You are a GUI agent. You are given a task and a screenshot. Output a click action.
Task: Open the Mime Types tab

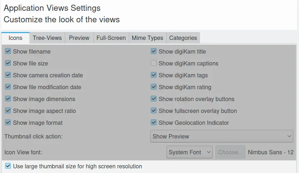(x=147, y=38)
